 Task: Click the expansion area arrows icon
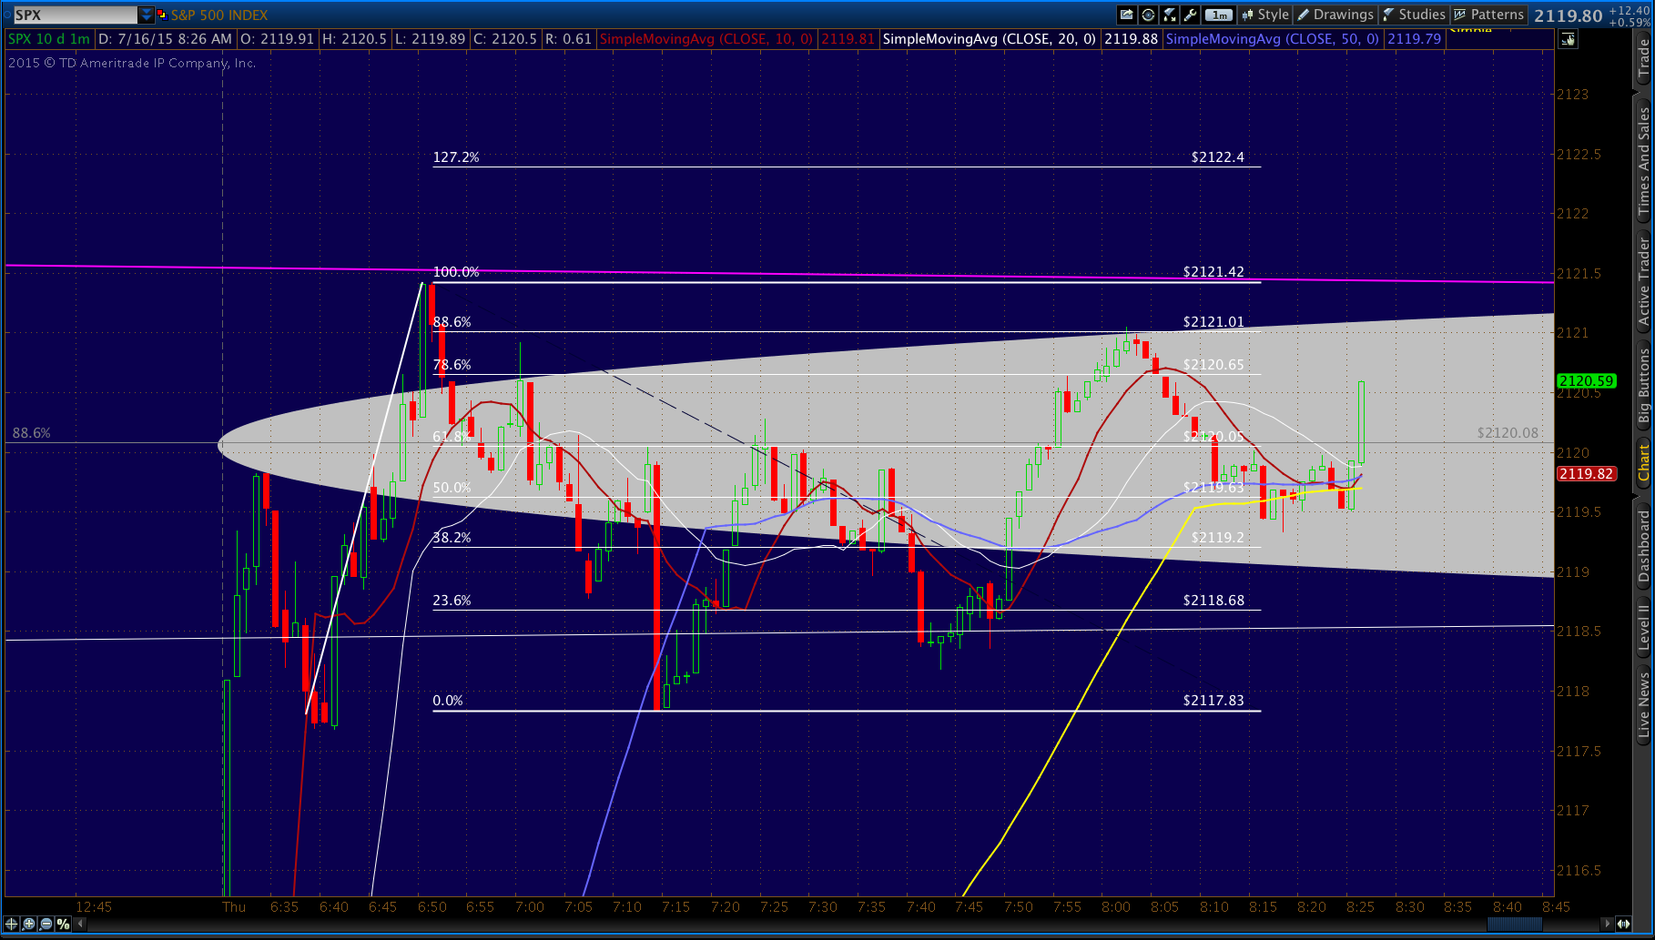(x=1623, y=924)
